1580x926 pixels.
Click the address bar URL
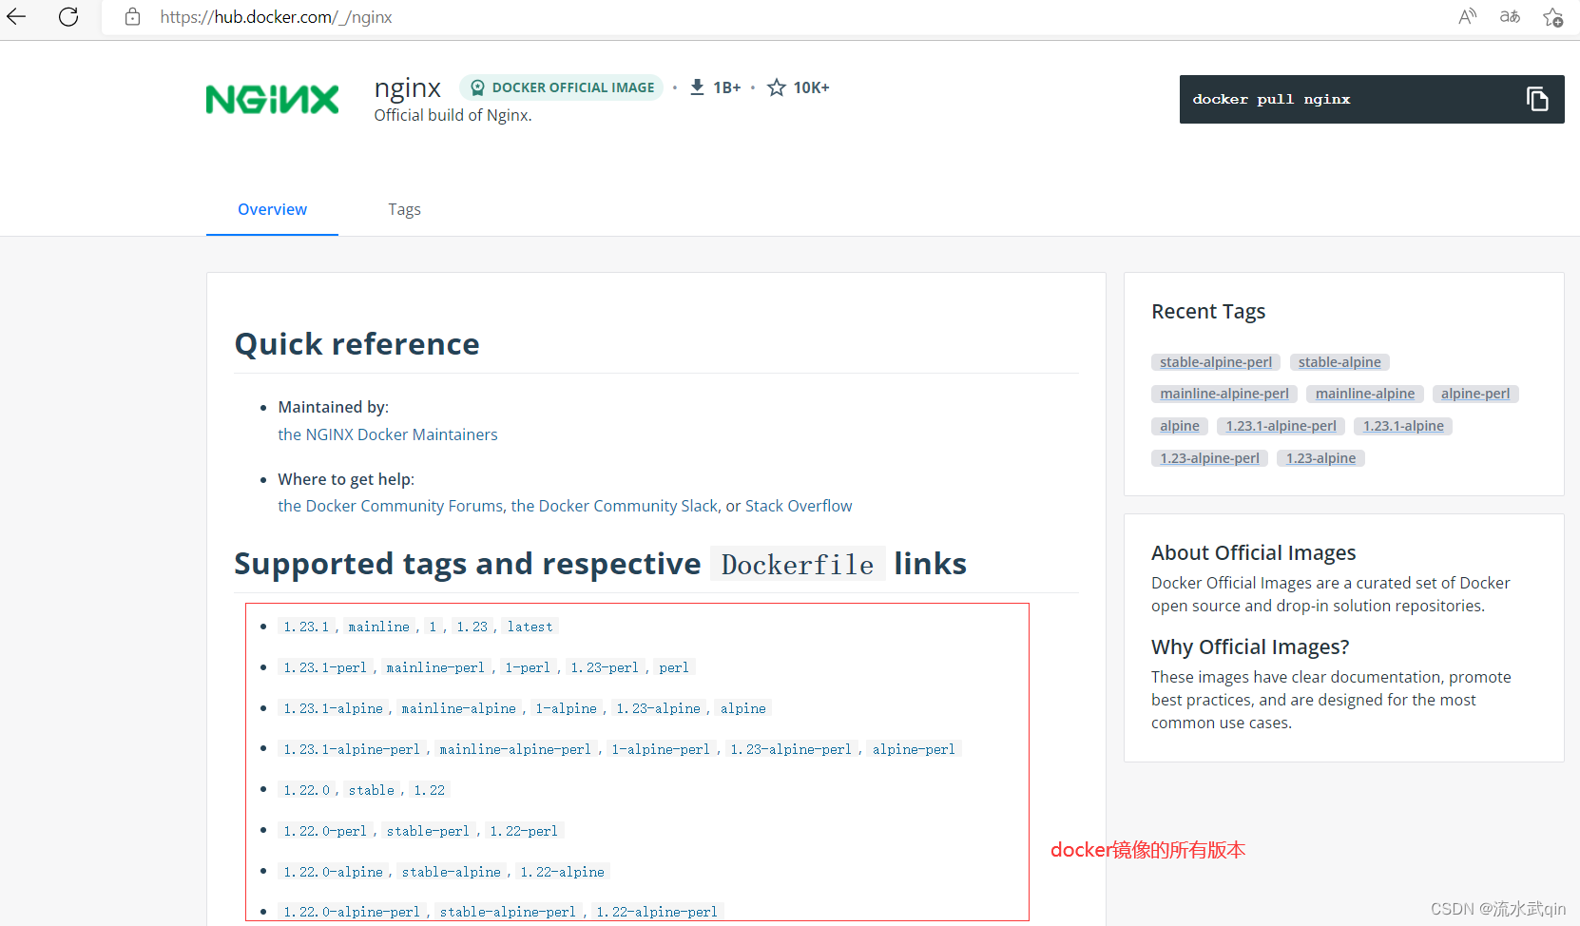276,17
